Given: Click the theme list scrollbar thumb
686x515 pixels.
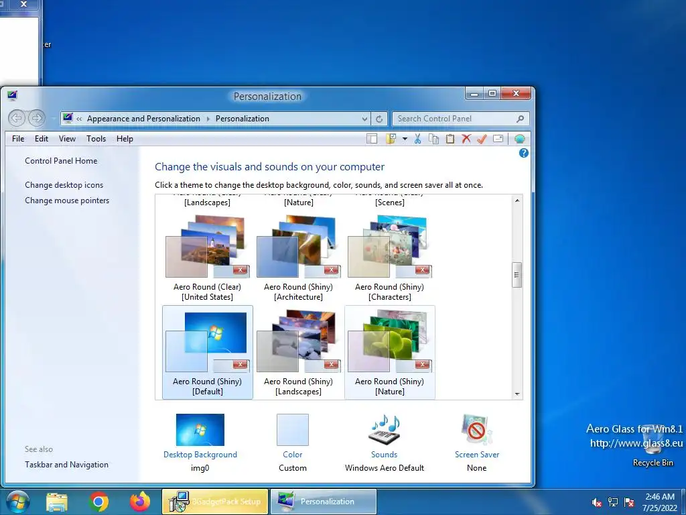Looking at the screenshot, I should point(517,274).
